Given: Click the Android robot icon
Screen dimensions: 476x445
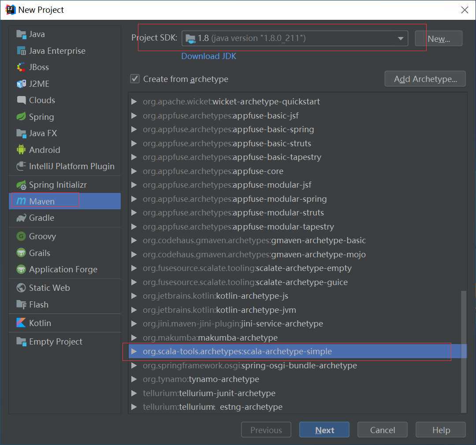Looking at the screenshot, I should [x=21, y=150].
